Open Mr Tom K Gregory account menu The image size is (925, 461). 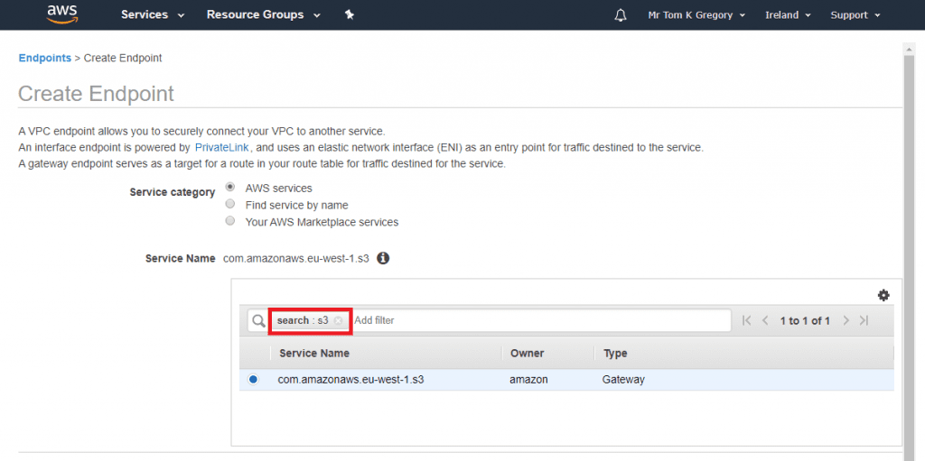(x=696, y=15)
